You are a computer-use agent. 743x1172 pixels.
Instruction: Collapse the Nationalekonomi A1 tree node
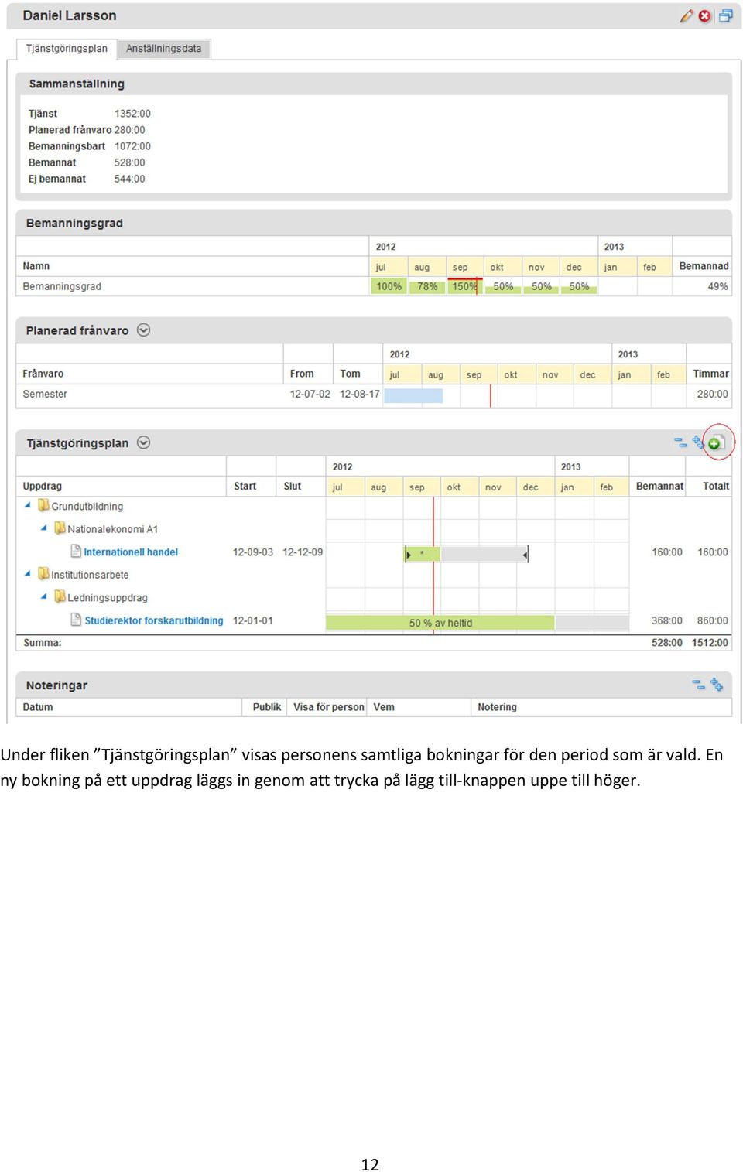pyautogui.click(x=44, y=528)
